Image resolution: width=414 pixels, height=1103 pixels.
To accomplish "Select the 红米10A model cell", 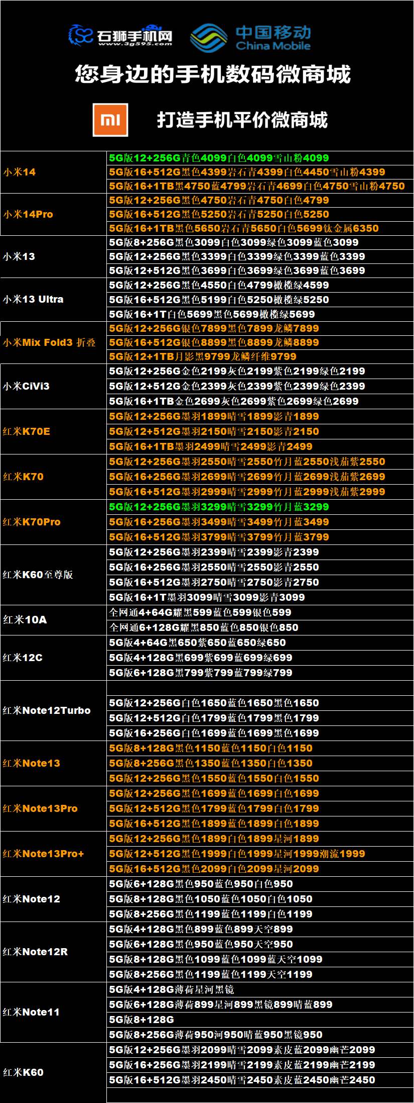I will click(54, 620).
